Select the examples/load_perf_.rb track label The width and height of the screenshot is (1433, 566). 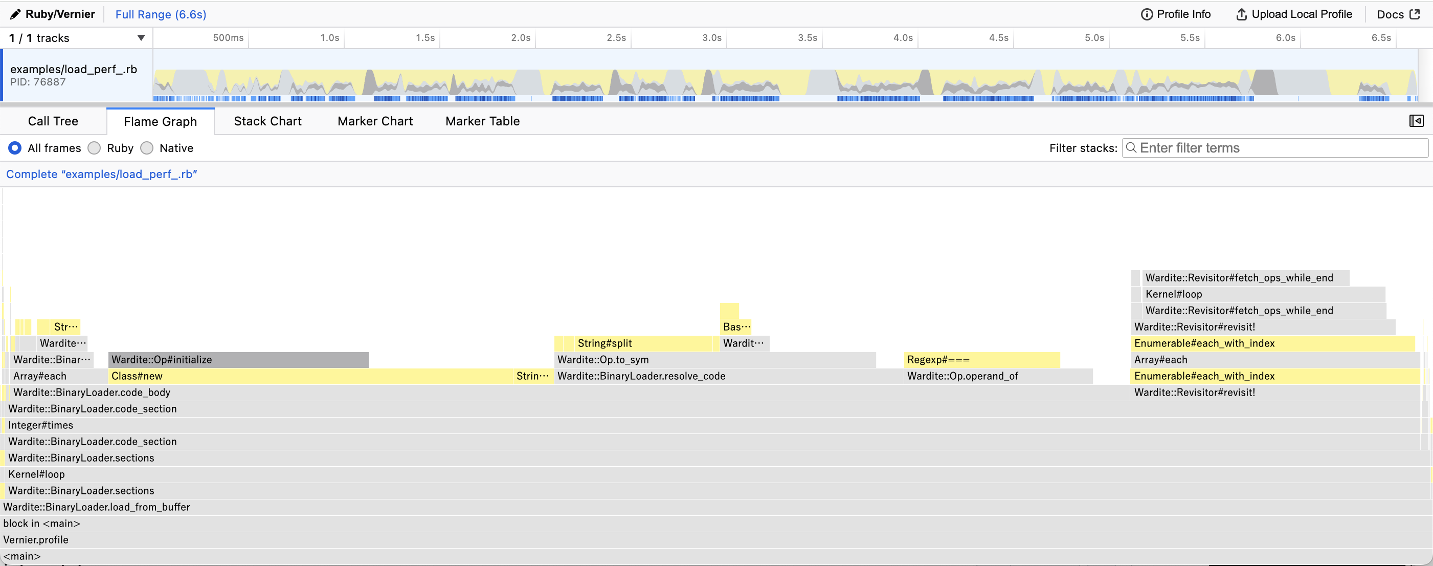point(74,70)
